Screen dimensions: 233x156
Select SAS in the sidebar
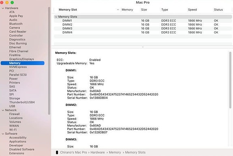click(12, 86)
